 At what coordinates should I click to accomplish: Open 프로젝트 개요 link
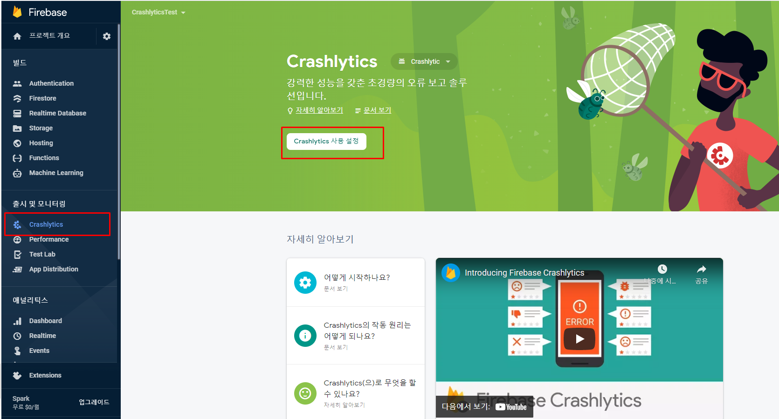coord(49,36)
